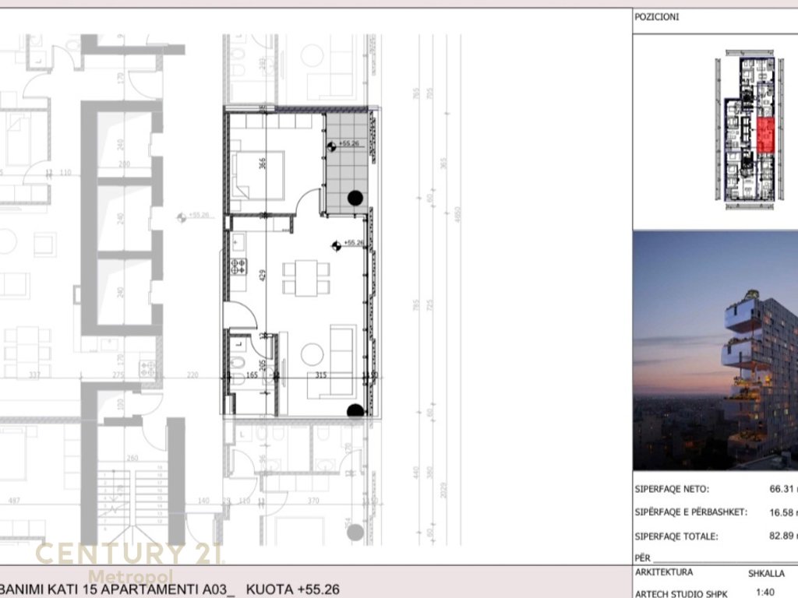Select the POZICIONI heading
The width and height of the screenshot is (798, 598).
pos(656,17)
